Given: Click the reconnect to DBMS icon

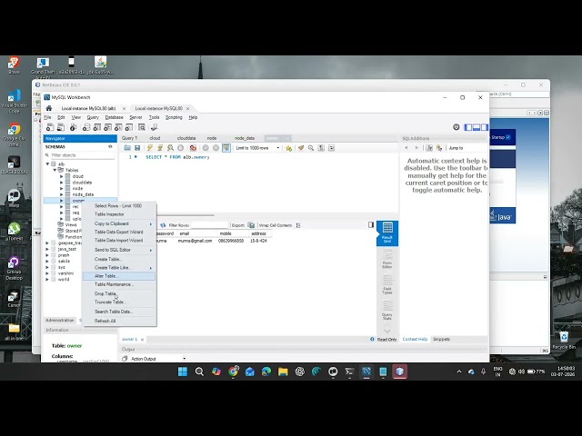Looking at the screenshot, I should 154,127.
